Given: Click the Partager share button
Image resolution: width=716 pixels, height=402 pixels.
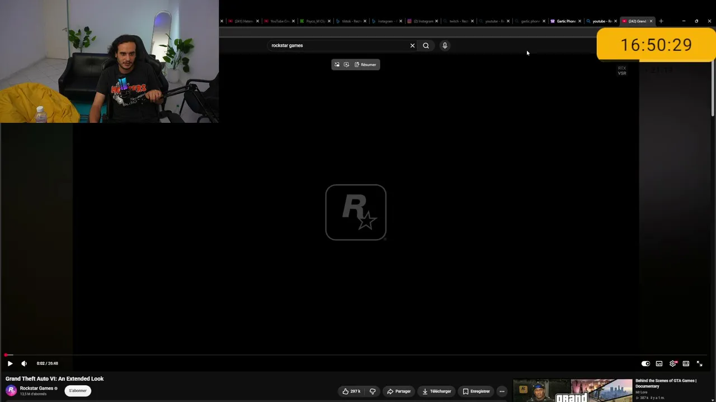Looking at the screenshot, I should pyautogui.click(x=399, y=391).
